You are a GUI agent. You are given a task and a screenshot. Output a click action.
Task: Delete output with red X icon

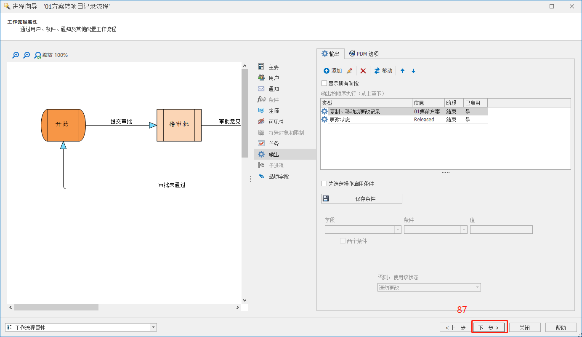pyautogui.click(x=363, y=71)
